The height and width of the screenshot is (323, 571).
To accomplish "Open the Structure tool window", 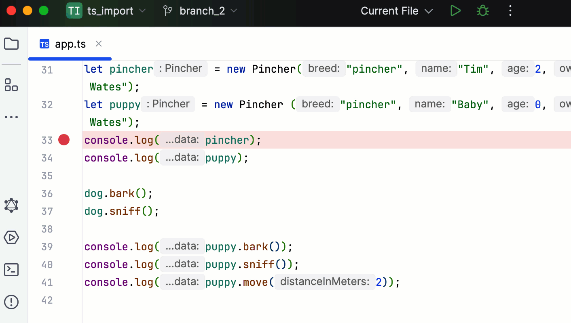I will [11, 85].
